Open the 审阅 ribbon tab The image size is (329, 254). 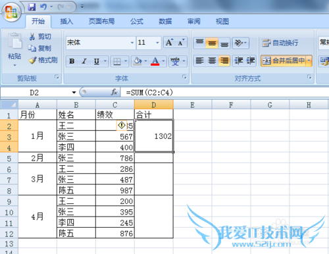(x=194, y=22)
